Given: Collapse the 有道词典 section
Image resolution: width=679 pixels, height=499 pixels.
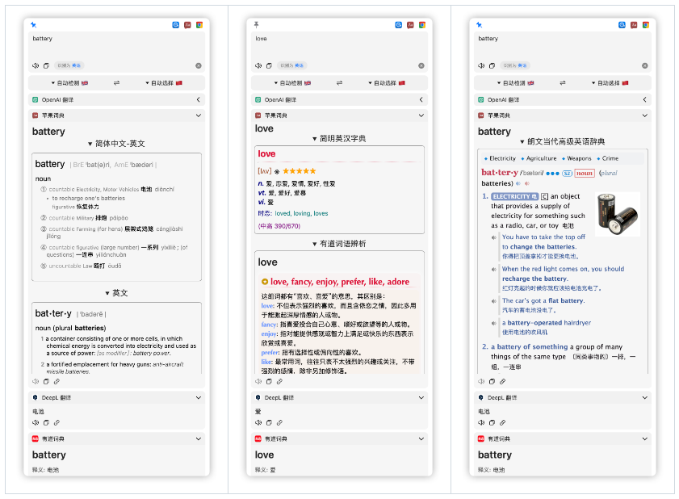Looking at the screenshot, I should (x=199, y=438).
